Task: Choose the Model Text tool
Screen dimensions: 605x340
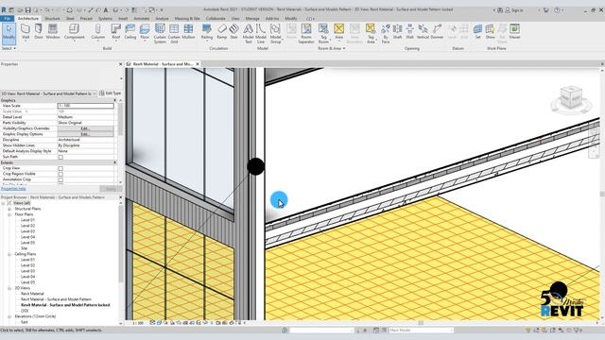Action: (x=248, y=34)
